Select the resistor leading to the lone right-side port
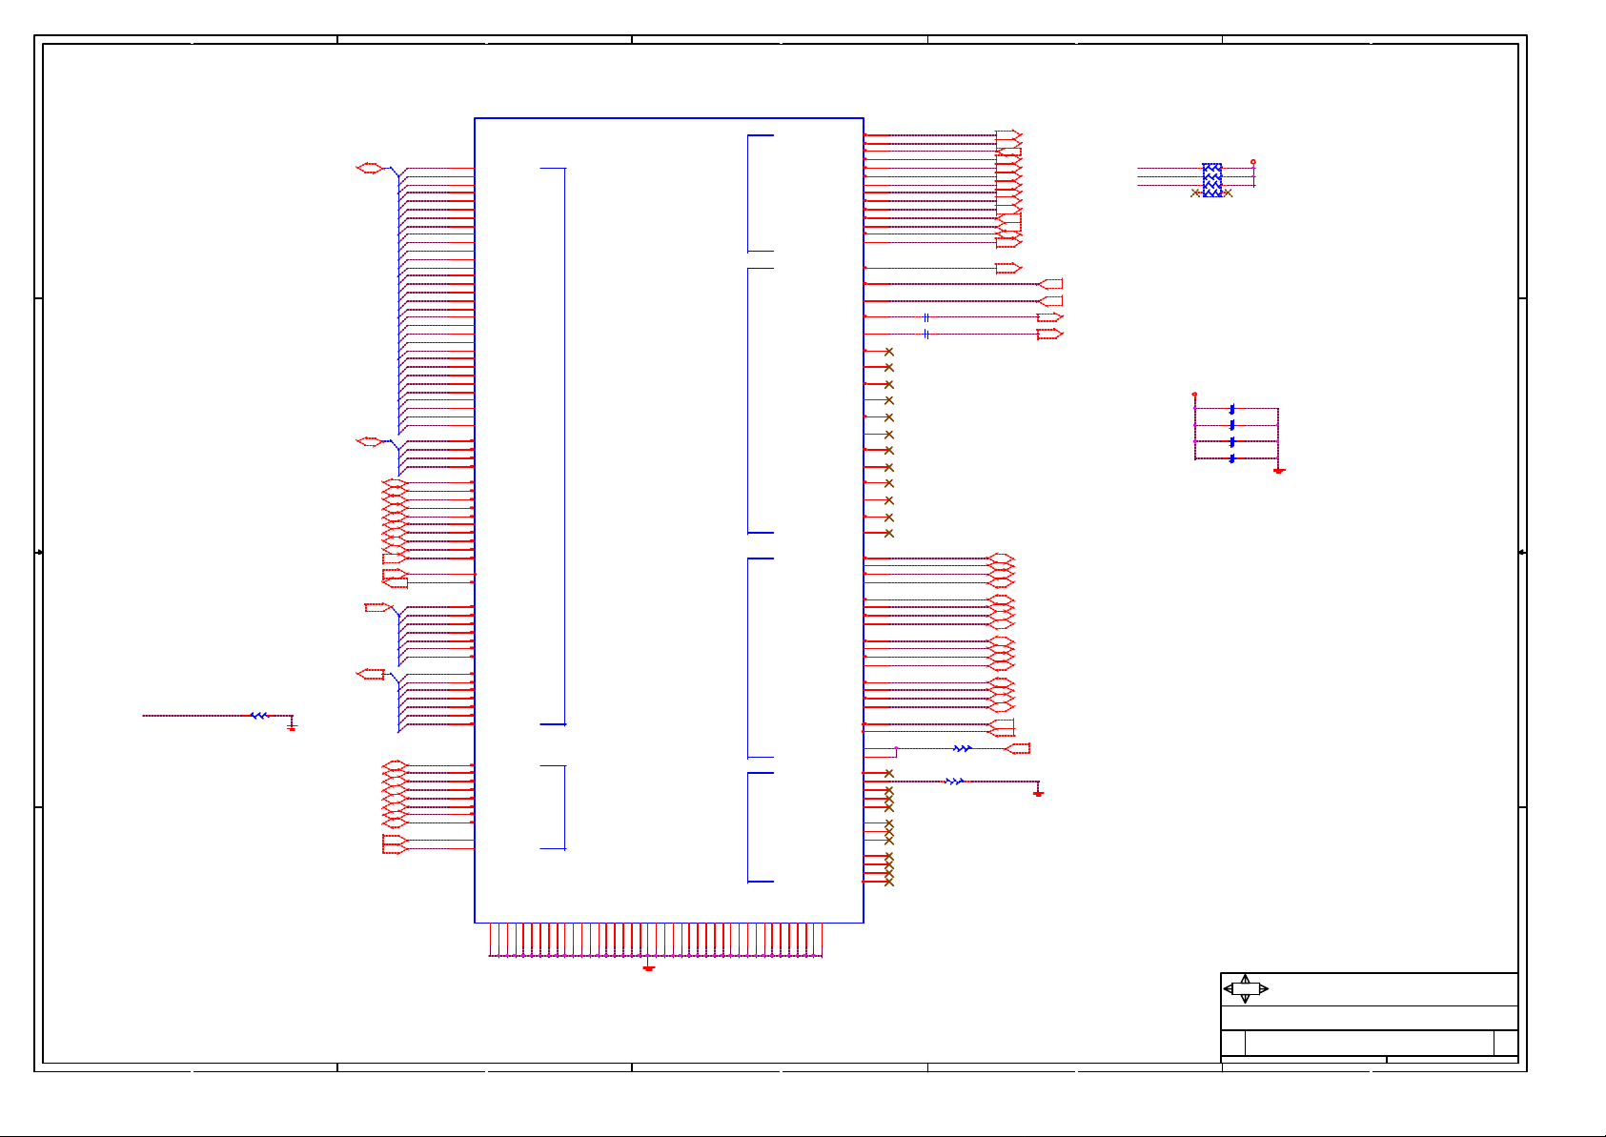Viewport: 1606px width, 1137px height. coord(963,749)
